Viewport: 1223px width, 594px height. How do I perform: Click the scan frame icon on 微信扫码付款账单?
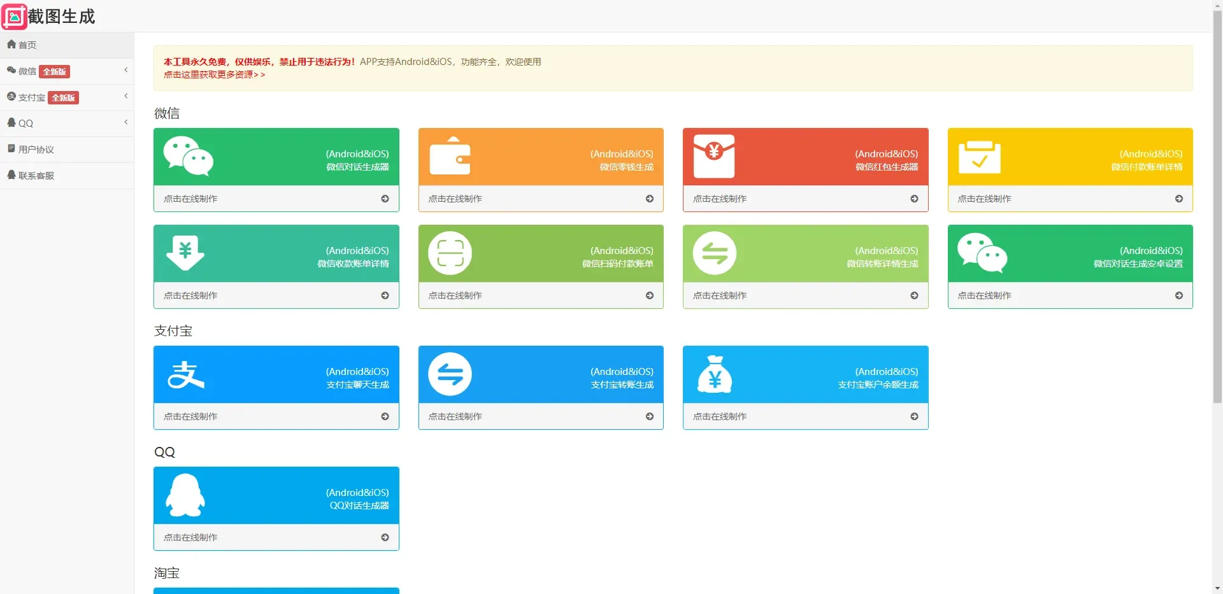[450, 253]
